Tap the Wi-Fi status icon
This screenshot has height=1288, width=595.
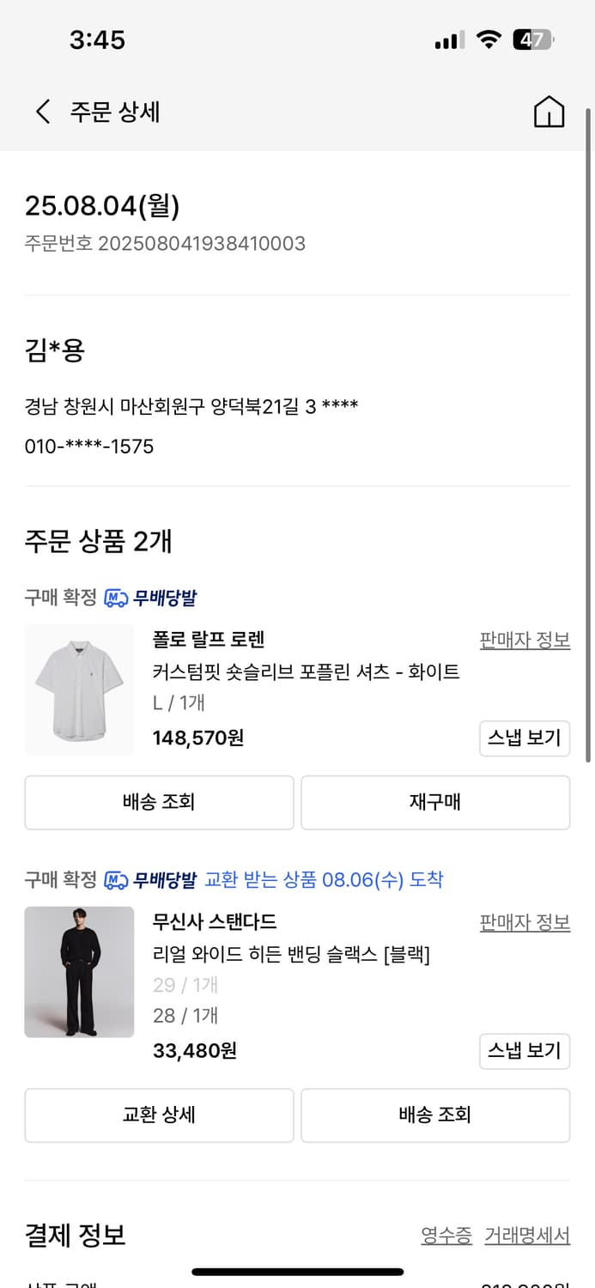(x=489, y=39)
